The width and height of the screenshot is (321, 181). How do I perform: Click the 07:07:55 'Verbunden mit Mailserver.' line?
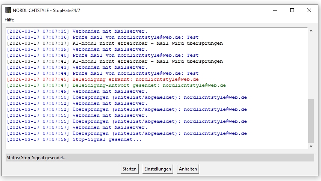pyautogui.click(x=77, y=115)
